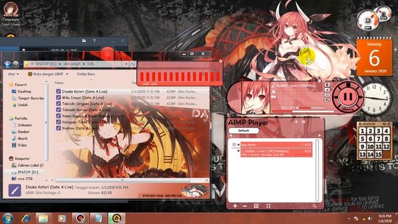The height and width of the screenshot is (224, 398).
Task: Open Musik library
Action: point(20,138)
